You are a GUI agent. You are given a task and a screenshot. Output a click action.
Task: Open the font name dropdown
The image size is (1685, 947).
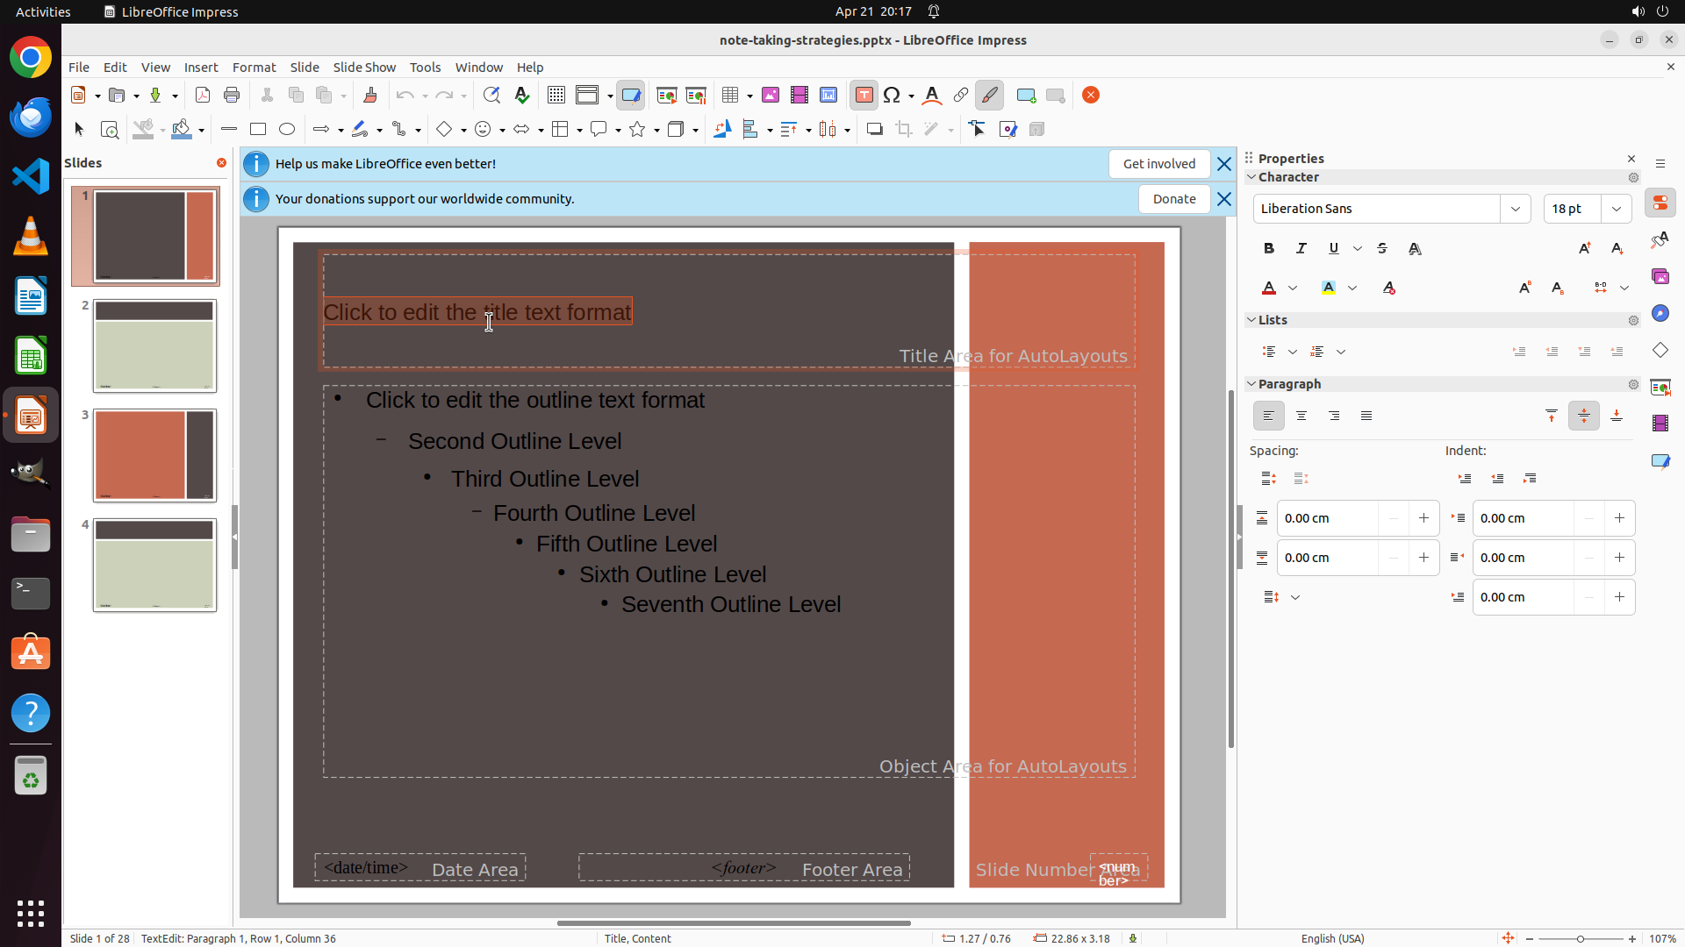click(1516, 209)
